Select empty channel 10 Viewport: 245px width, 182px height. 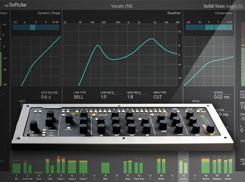(117, 177)
